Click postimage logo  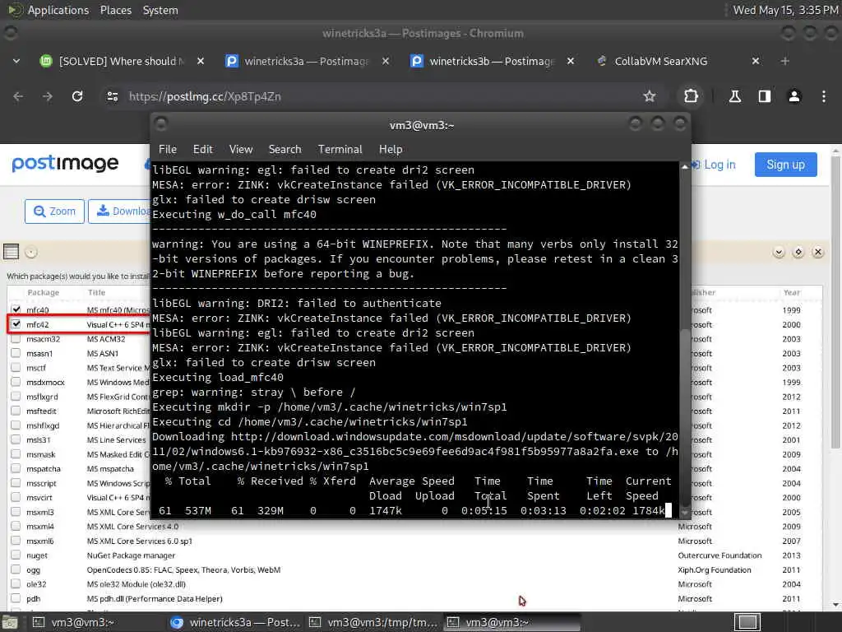(65, 164)
